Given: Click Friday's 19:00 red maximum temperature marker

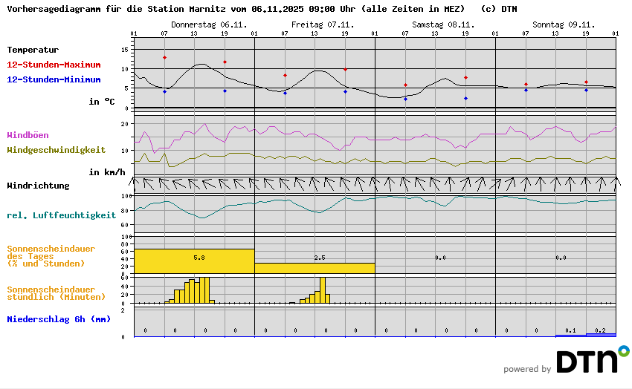Looking at the screenshot, I should pos(345,69).
